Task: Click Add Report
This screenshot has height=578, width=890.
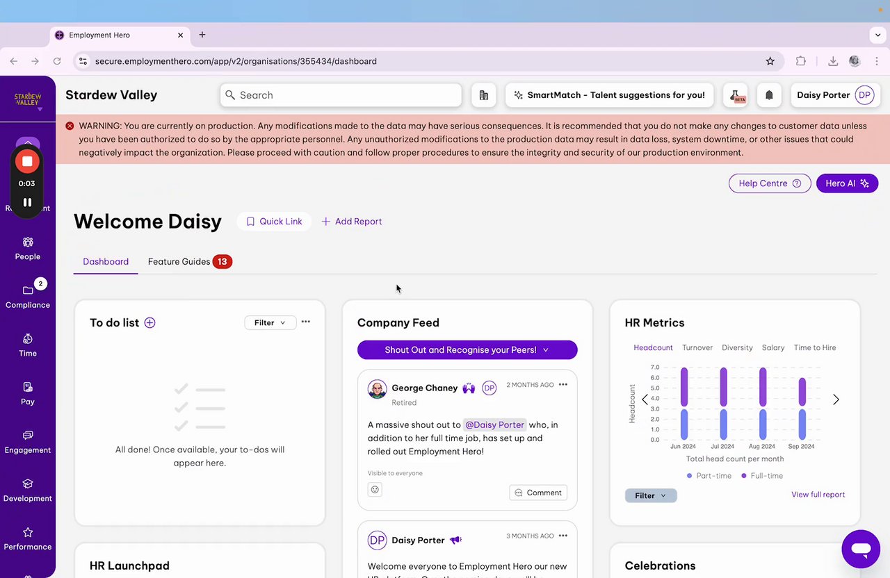Action: pyautogui.click(x=352, y=222)
